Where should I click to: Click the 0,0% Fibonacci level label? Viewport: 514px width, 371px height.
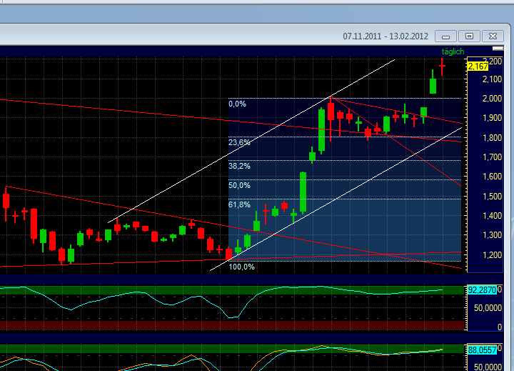(x=237, y=104)
